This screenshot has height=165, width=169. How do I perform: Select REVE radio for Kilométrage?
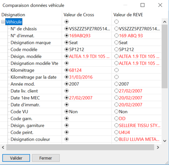click(116, 70)
